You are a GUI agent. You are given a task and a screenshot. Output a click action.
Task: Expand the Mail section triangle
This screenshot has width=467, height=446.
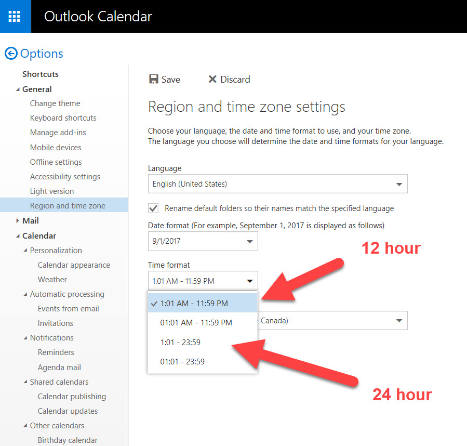click(18, 220)
